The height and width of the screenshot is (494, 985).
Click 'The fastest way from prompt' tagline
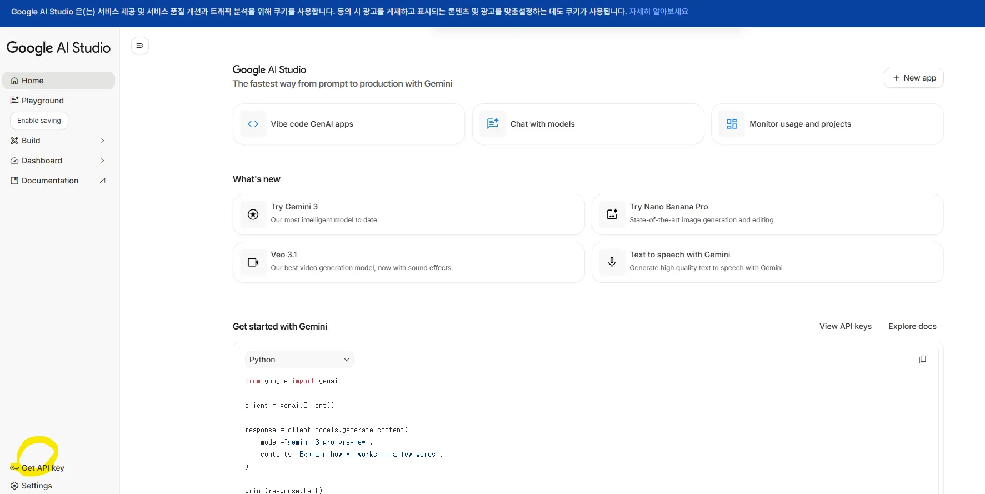342,83
